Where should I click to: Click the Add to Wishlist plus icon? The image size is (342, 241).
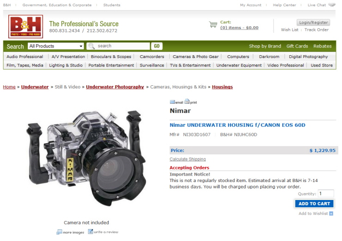pos(331,214)
